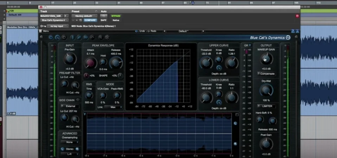
Task: Click the gear-like settings icon in toolbar
Action: pos(107,37)
